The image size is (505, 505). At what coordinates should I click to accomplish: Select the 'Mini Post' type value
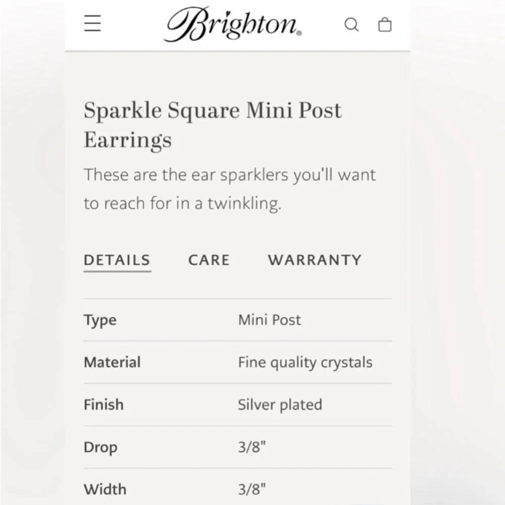270,320
